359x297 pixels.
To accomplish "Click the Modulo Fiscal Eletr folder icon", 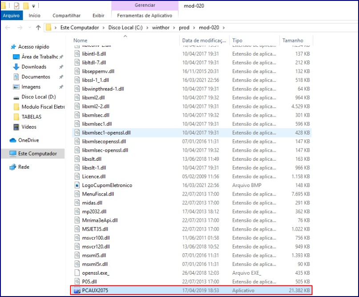I will (16, 107).
